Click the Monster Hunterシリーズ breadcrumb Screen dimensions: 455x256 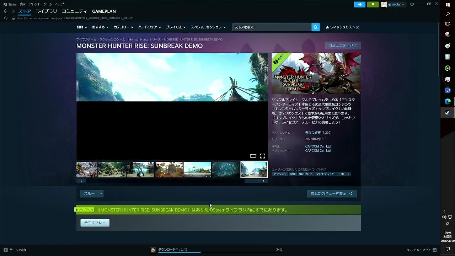[145, 39]
